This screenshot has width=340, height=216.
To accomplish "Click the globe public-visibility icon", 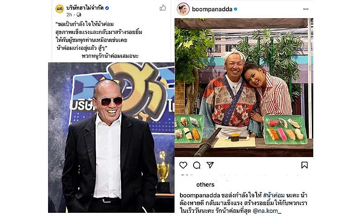I will (79, 15).
